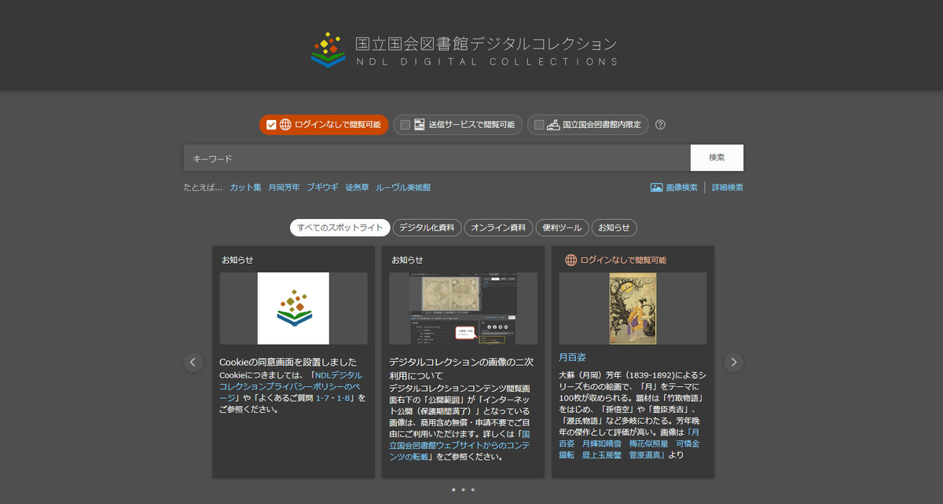Advance carousel with the right arrow

(x=733, y=362)
